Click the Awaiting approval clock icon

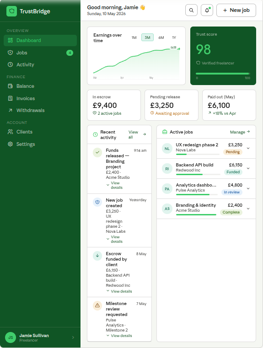[152, 113]
